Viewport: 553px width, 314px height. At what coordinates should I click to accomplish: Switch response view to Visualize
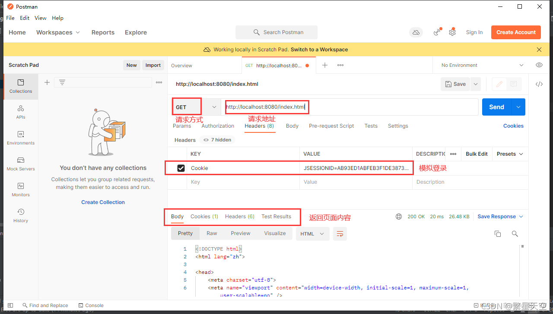(275, 233)
